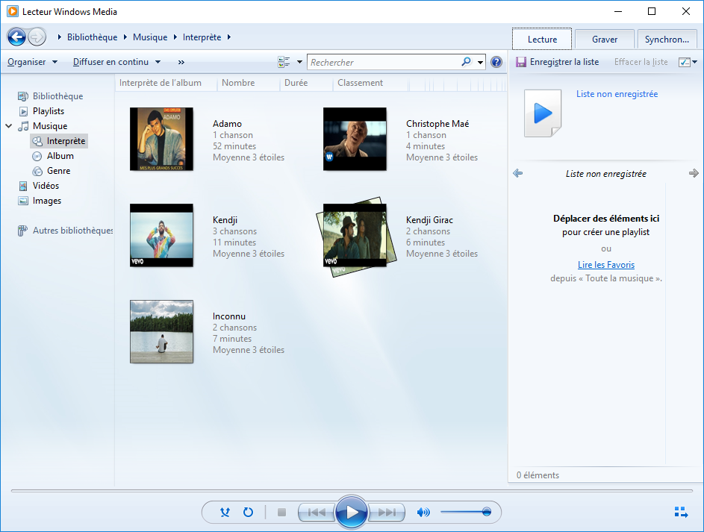Switch to the Synchroniser tab
Image resolution: width=704 pixels, height=532 pixels.
[x=667, y=39]
